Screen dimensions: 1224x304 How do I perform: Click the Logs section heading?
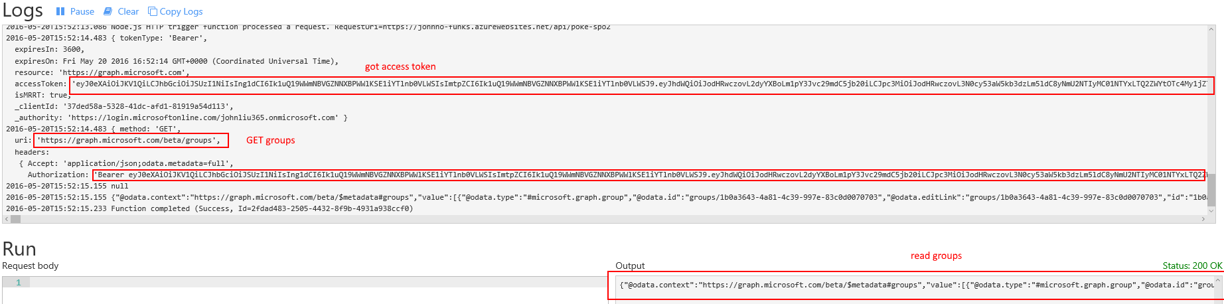pyautogui.click(x=23, y=11)
